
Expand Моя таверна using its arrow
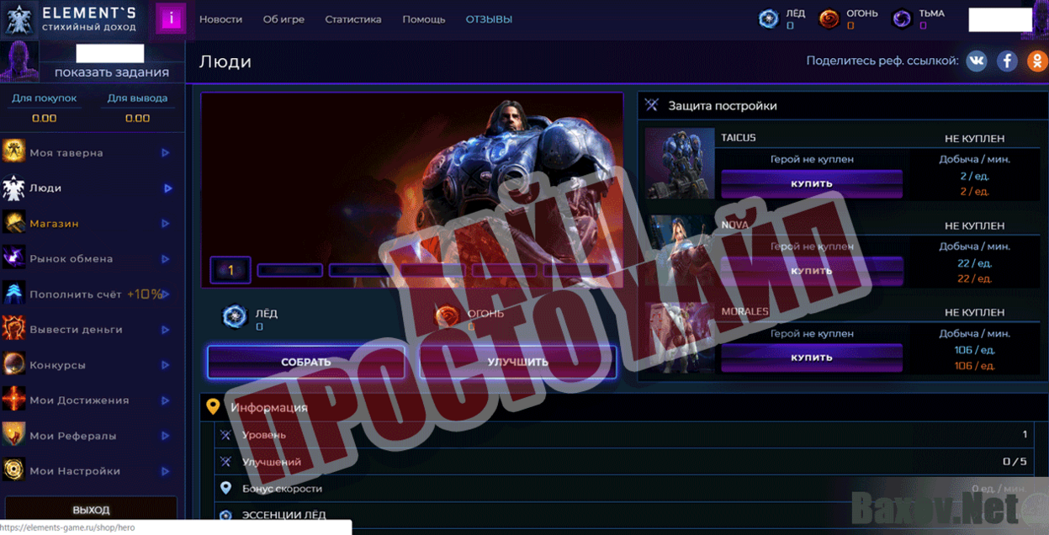click(x=166, y=153)
